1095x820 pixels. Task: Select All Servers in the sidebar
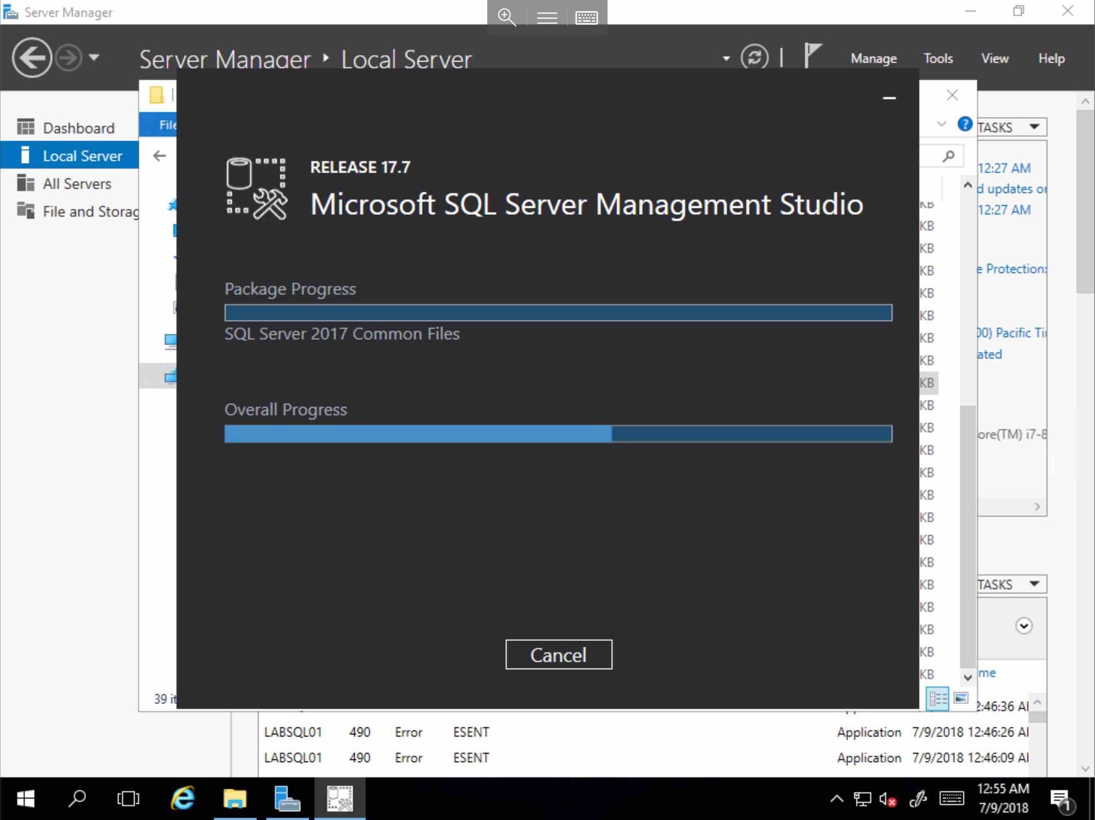click(70, 184)
